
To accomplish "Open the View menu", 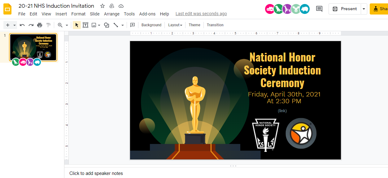I will [x=46, y=14].
